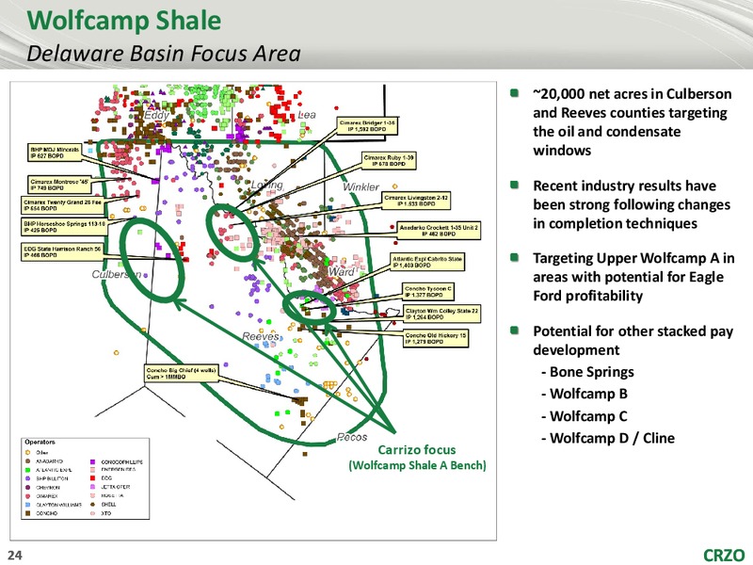Click the 'Cimarex Montrose' callout box

coord(59,184)
